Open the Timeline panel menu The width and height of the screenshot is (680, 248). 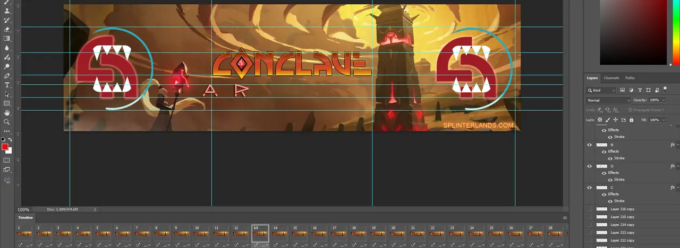pyautogui.click(x=565, y=218)
